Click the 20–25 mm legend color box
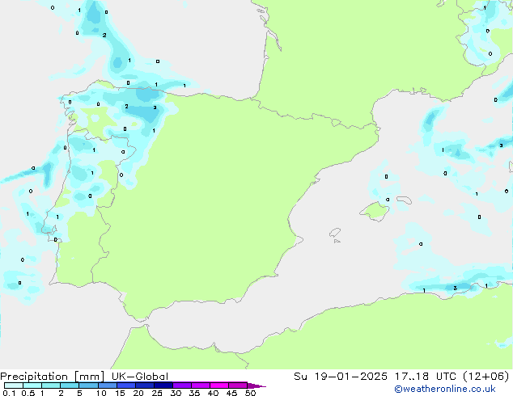The image size is (513, 396). [145, 385]
